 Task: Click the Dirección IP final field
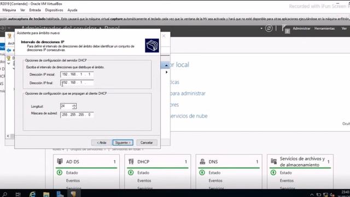(x=77, y=83)
